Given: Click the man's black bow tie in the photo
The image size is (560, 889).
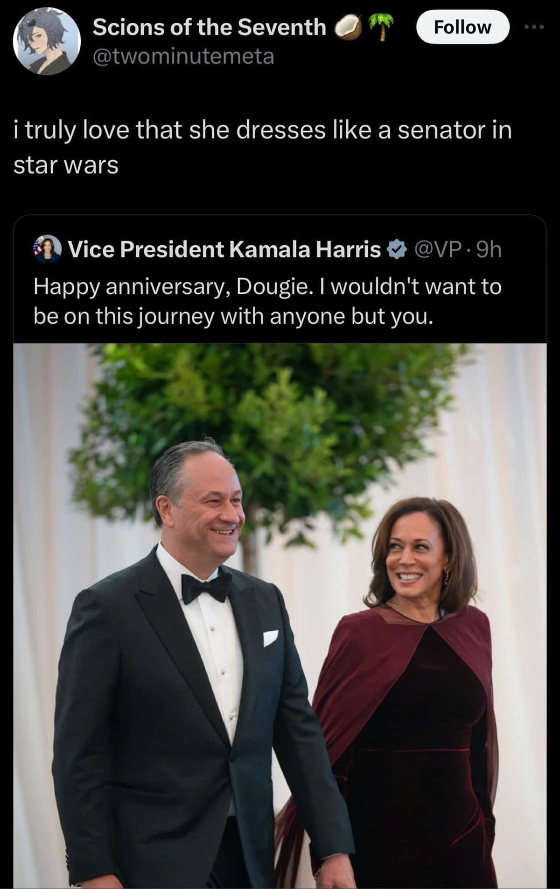Looking at the screenshot, I should click(x=206, y=587).
